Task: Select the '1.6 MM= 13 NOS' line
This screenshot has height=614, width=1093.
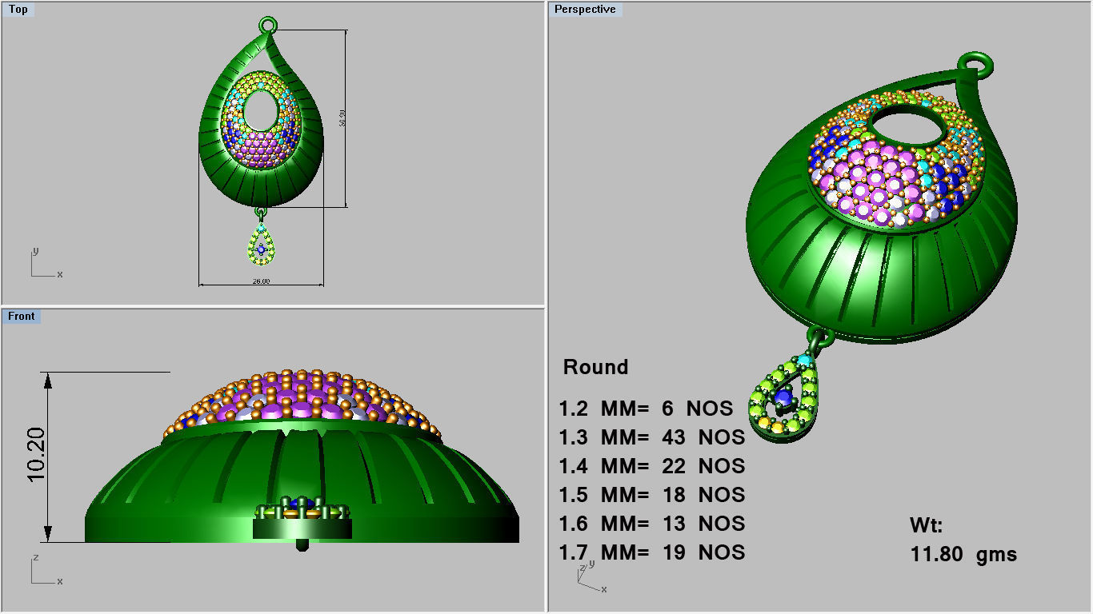Action: (x=652, y=524)
